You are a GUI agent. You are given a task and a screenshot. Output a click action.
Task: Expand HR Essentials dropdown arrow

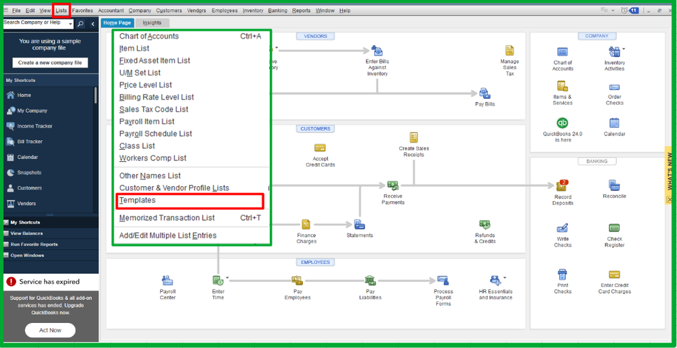[x=505, y=278]
